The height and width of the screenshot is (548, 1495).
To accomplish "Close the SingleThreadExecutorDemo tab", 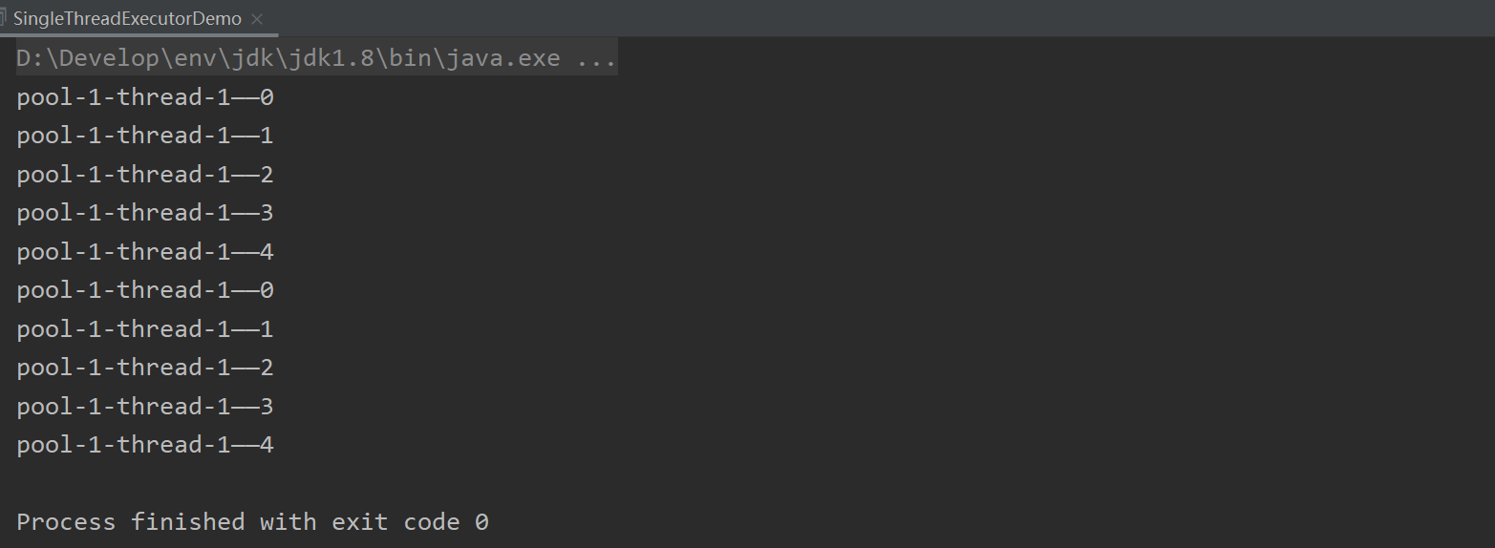I will 258,19.
